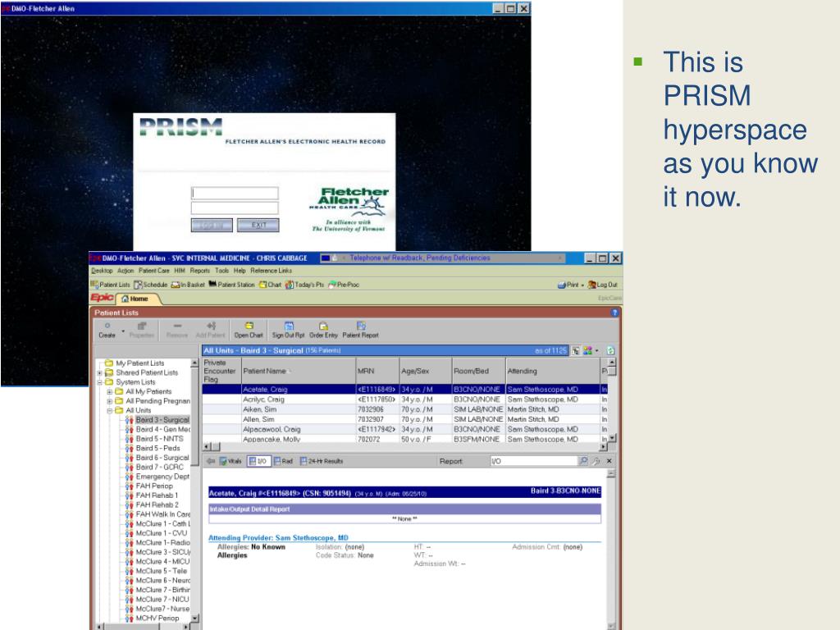
Task: Click the patient table's horizontal scrollbar
Action: coord(405,447)
